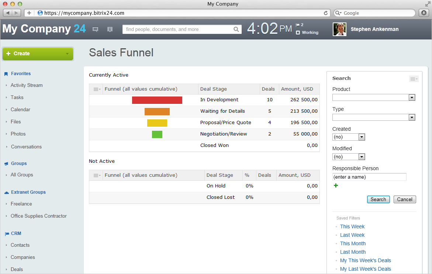Click the orange Waiting for Details bar
The height and width of the screenshot is (274, 432).
[x=157, y=112]
